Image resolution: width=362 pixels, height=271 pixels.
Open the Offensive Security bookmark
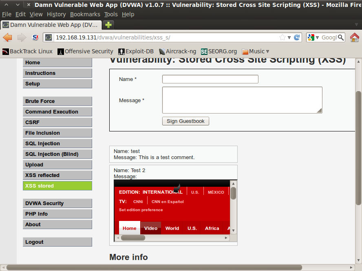click(x=86, y=51)
